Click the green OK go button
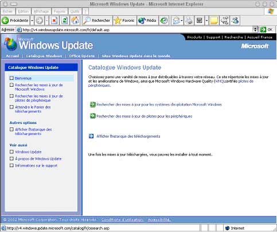Screen dimensions: 277x232 (267, 29)
